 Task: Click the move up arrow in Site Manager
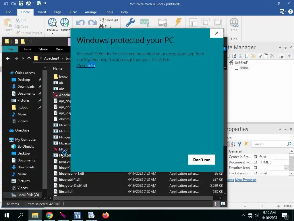tap(289, 56)
